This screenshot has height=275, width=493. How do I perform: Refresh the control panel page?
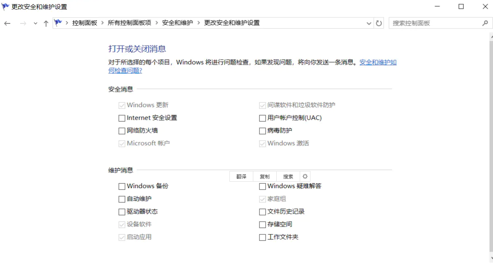[379, 23]
